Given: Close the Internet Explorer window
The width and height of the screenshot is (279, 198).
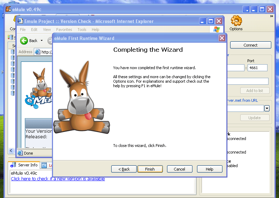Looking at the screenshot, I should [219, 21].
